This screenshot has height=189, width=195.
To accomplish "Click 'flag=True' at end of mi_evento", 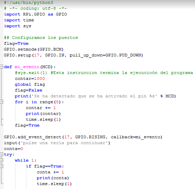I will [27, 125].
